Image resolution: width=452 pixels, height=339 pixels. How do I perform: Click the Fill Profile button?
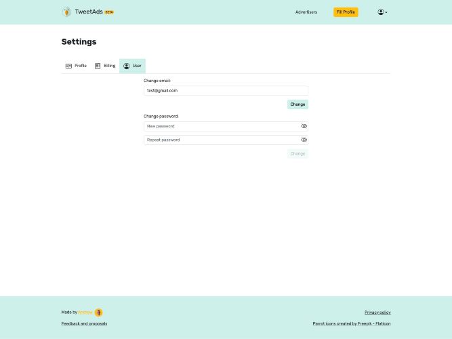point(346,12)
